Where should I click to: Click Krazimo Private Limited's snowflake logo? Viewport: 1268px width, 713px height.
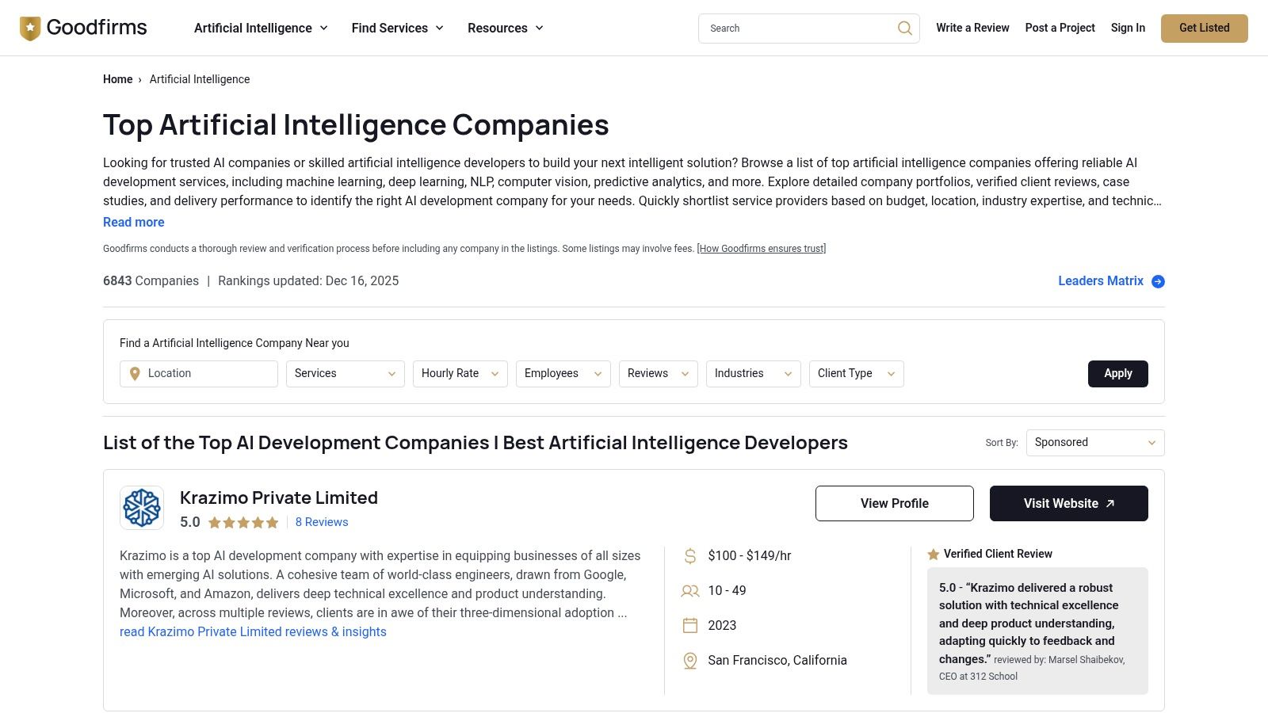[142, 507]
